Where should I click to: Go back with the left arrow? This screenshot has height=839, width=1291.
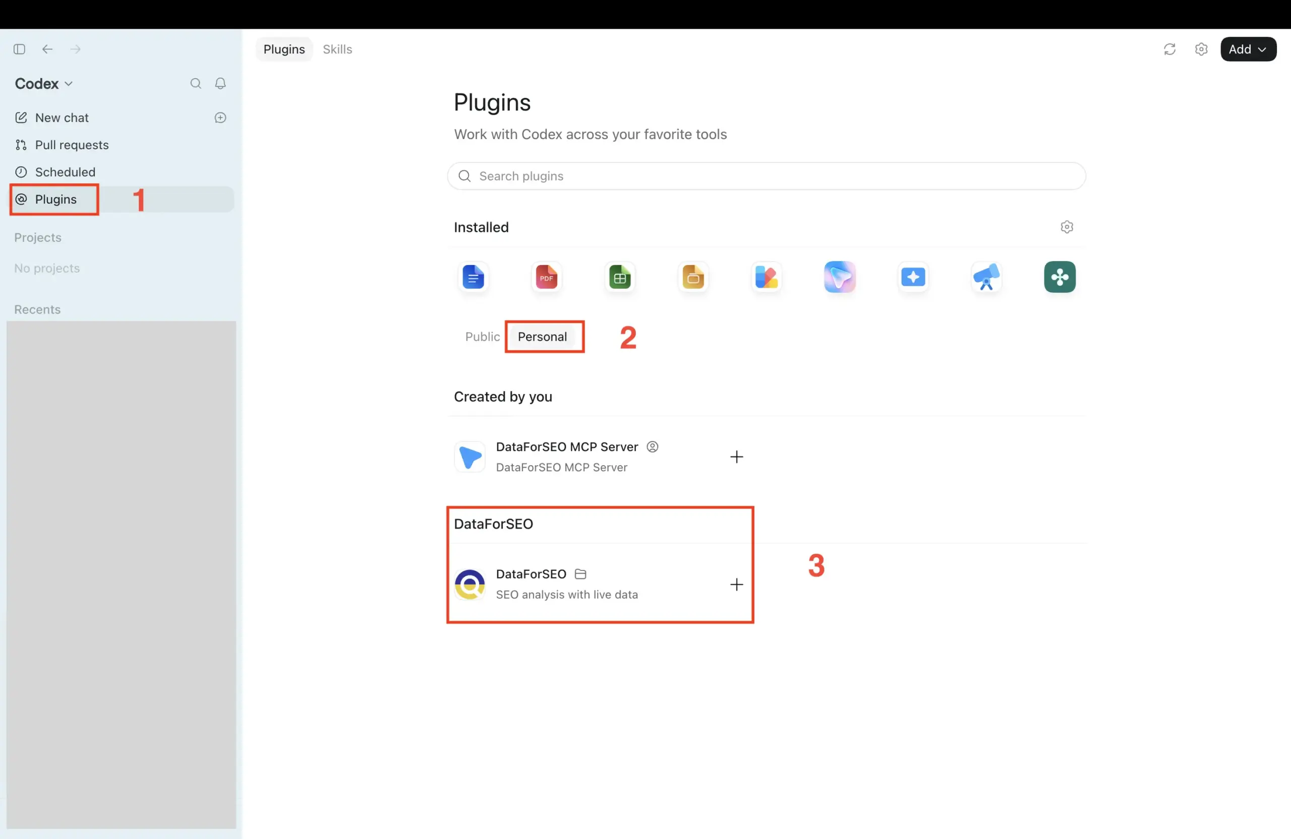[47, 49]
